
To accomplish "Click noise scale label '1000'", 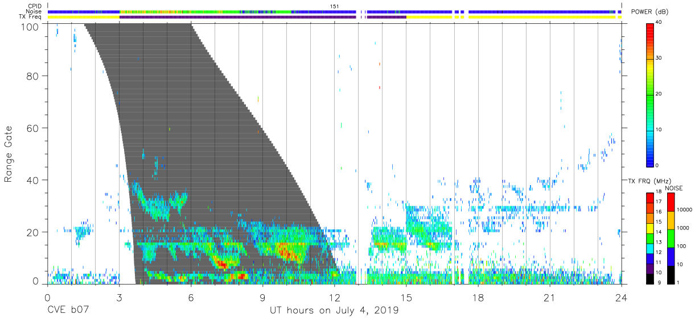I will tap(683, 228).
